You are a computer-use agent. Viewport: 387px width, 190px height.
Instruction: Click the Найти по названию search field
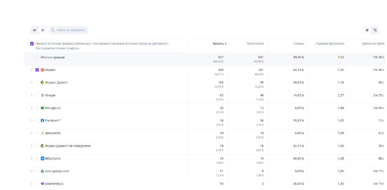(x=68, y=30)
